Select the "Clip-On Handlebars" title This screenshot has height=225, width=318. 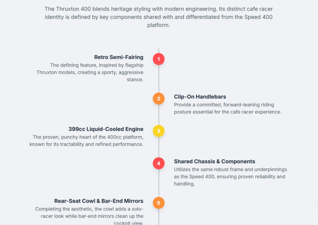200,97
